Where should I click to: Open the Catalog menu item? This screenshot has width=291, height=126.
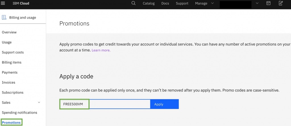pyautogui.click(x=149, y=3)
